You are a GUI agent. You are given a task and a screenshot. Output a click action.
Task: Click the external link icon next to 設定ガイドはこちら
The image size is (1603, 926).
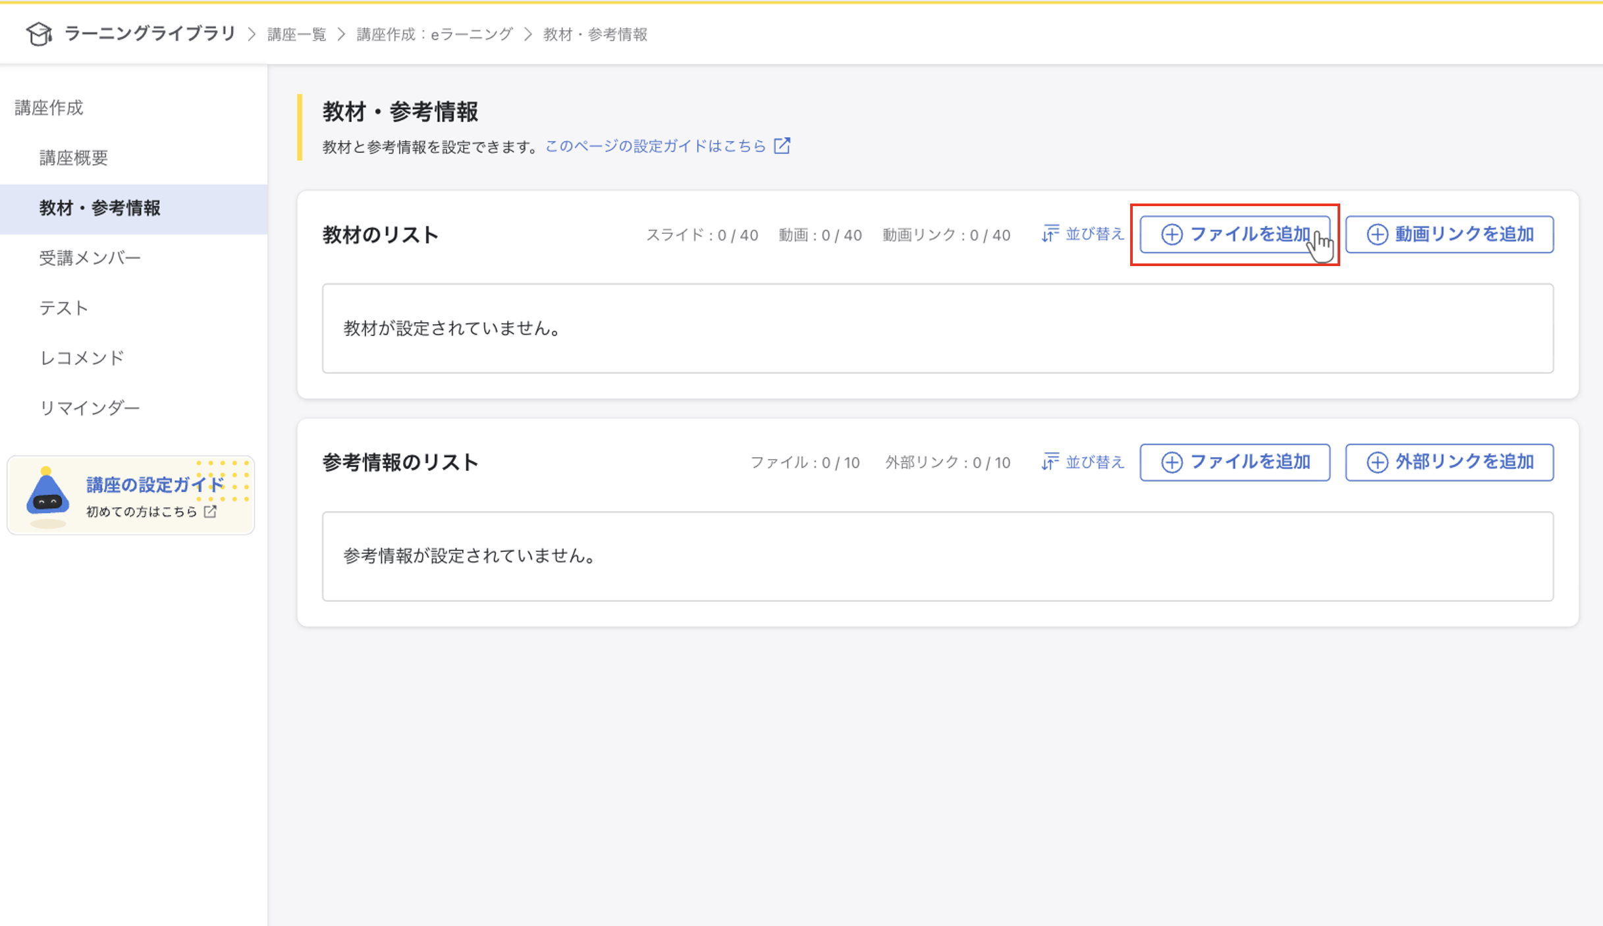(x=782, y=146)
